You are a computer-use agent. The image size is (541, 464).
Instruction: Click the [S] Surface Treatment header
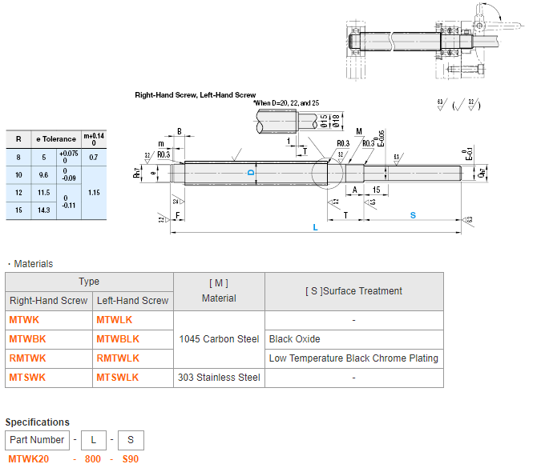pos(354,291)
